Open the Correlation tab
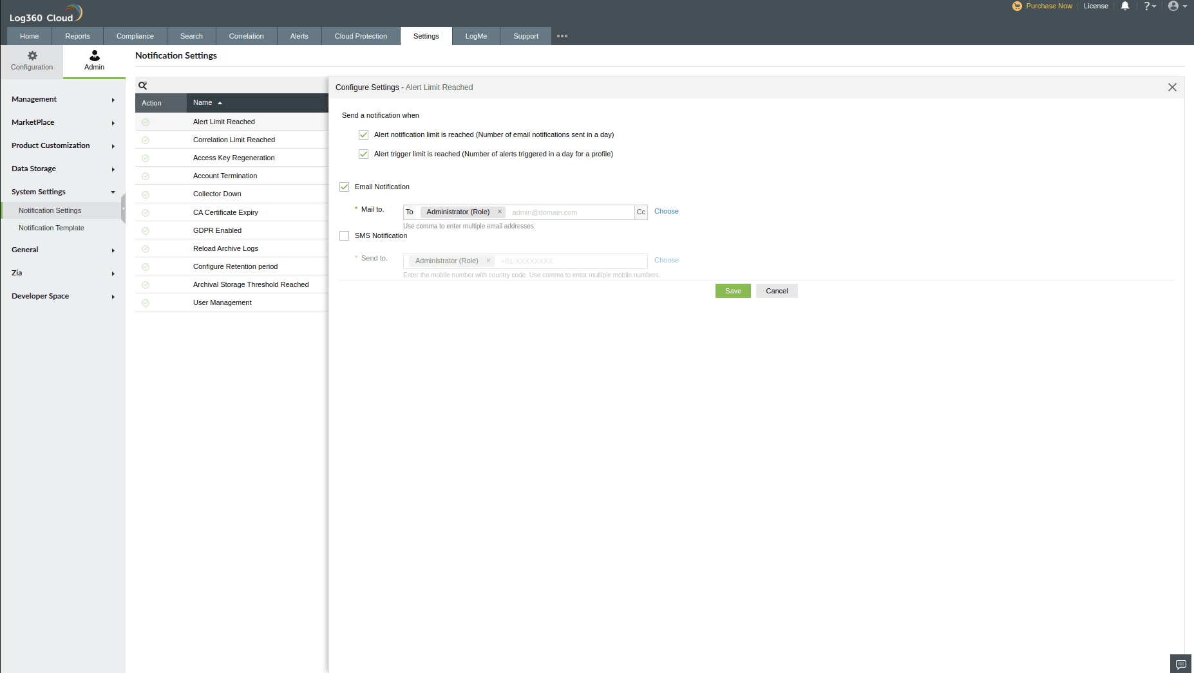This screenshot has width=1194, height=673. coord(246,36)
